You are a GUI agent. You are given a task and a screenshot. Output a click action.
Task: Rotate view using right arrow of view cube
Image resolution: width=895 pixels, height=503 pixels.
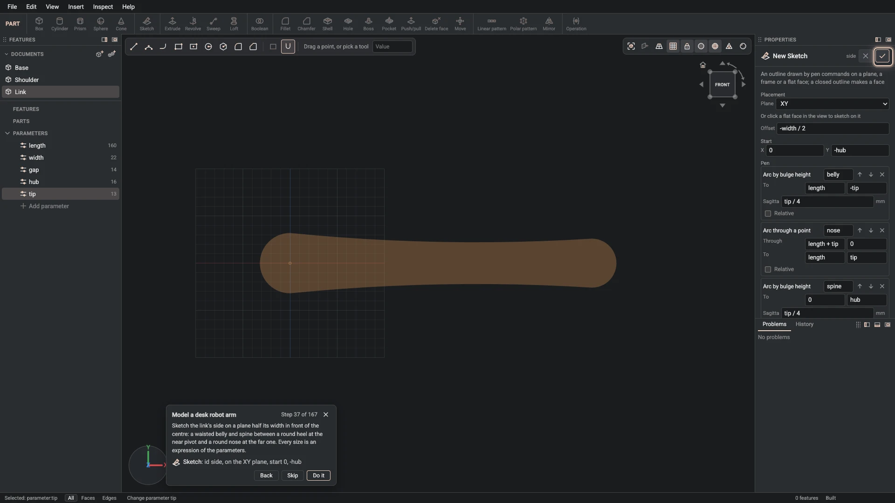pos(744,84)
